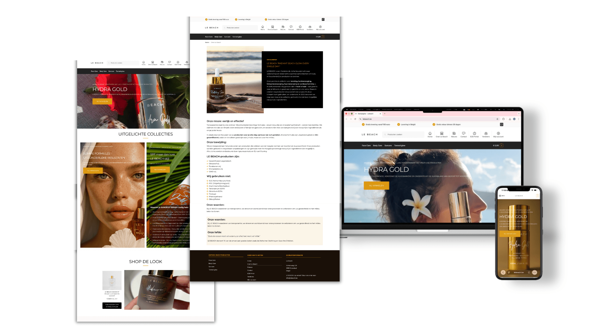Click the bookmark star in the laptop's address bar

coord(497,119)
